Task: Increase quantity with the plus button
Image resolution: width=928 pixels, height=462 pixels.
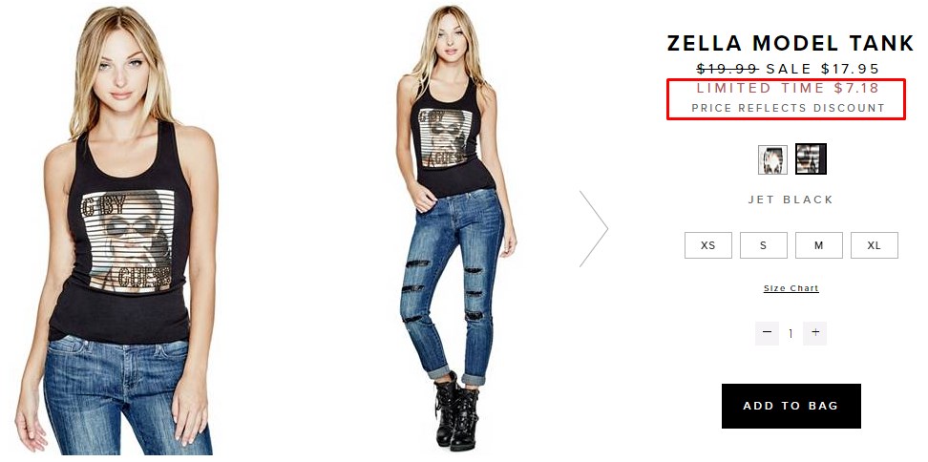Action: click(815, 333)
